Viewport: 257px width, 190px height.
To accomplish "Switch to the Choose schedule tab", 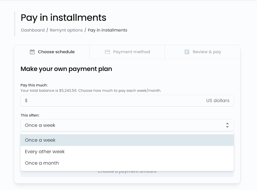I will (52, 52).
